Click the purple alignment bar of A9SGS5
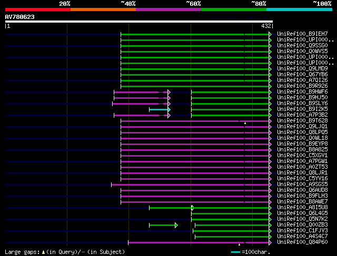The width and height of the screenshot is (337, 256). pyautogui.click(x=190, y=185)
